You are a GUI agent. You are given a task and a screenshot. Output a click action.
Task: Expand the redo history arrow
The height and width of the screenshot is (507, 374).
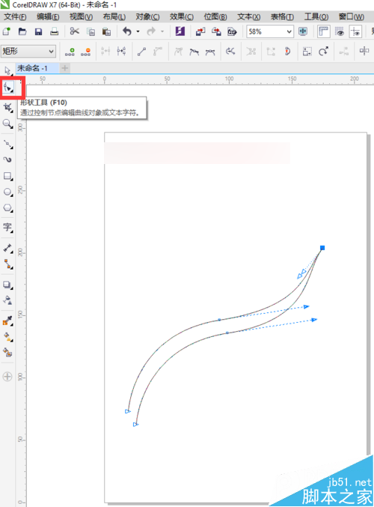click(162, 31)
